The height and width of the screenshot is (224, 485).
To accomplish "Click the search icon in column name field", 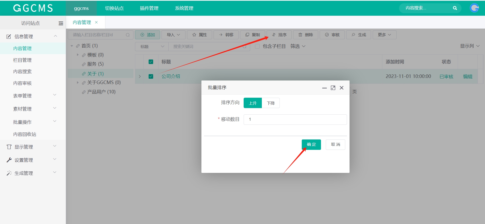I will point(128,35).
